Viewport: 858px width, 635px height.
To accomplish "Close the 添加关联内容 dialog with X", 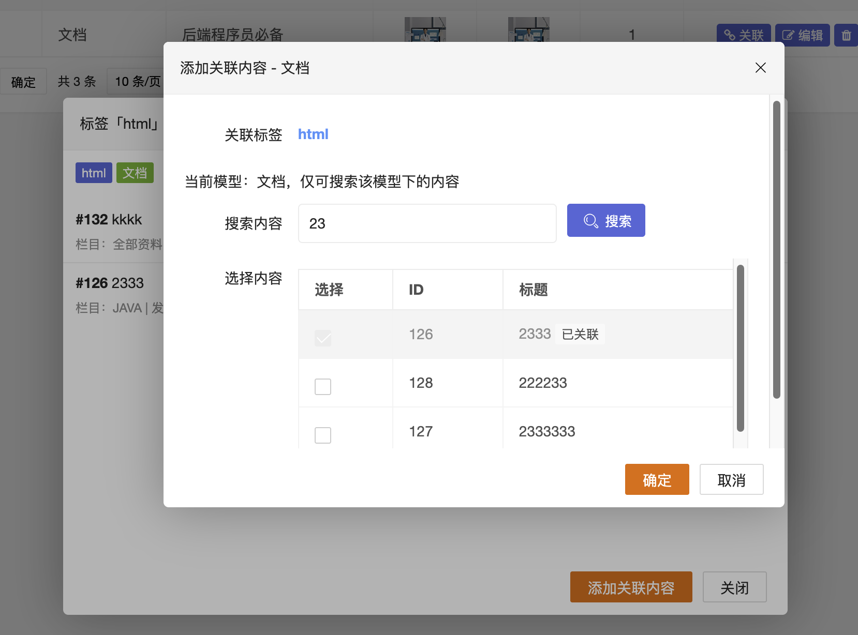I will (760, 68).
